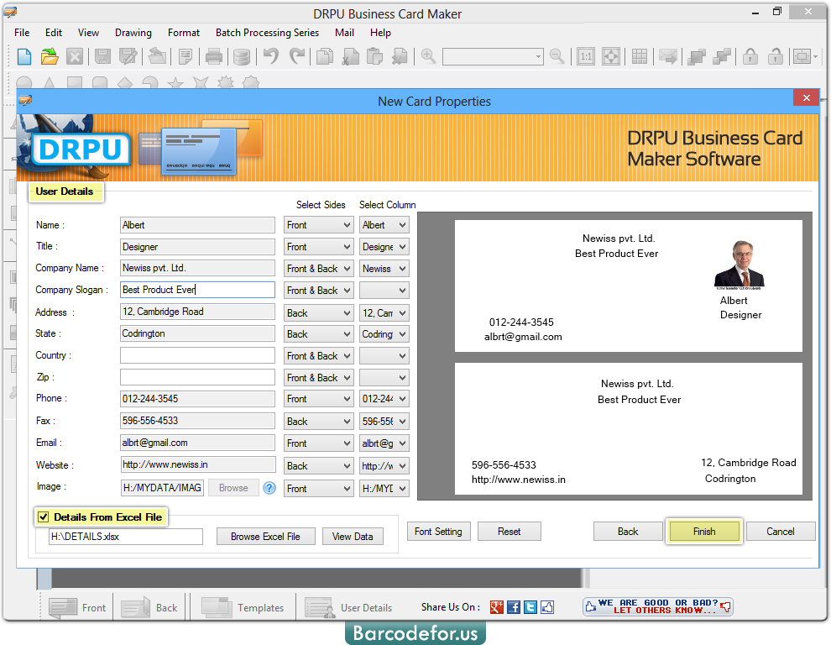The width and height of the screenshot is (831, 645).
Task: Click the Paste clipboard toolbar icon
Action: point(374,56)
